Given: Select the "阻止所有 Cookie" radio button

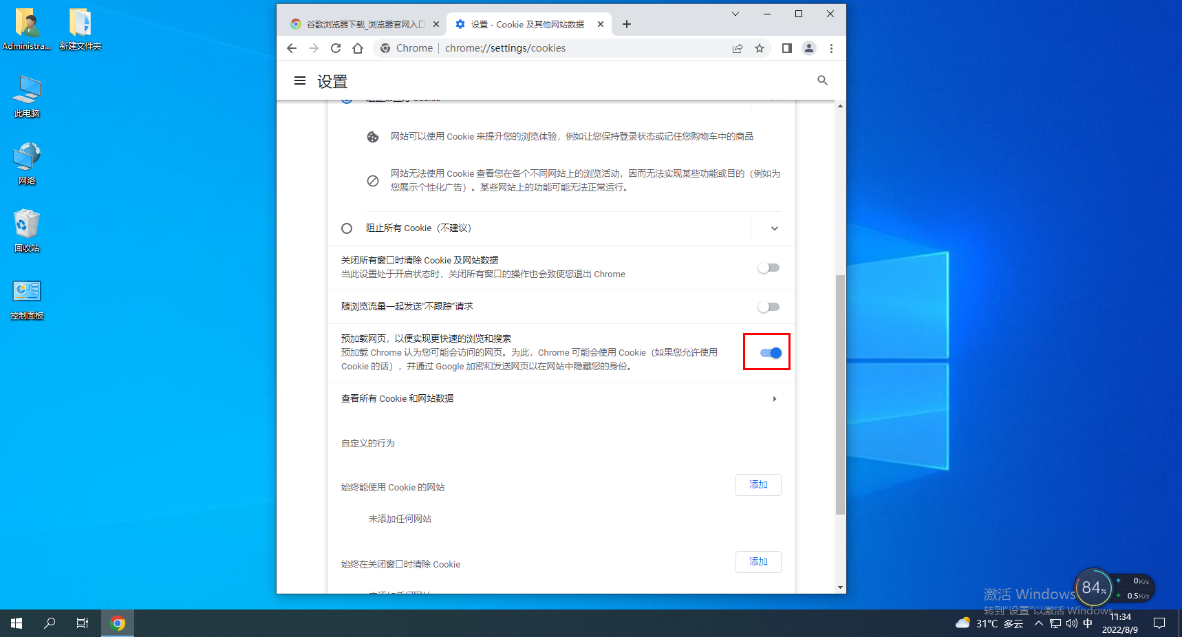Looking at the screenshot, I should (347, 228).
